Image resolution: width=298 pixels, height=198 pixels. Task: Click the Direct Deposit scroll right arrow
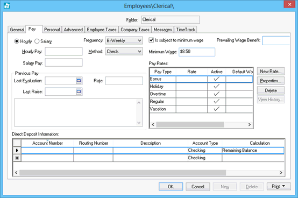coord(281,173)
